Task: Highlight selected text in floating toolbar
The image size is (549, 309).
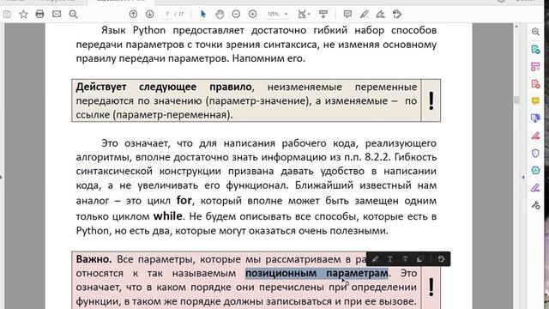Action: point(375,259)
